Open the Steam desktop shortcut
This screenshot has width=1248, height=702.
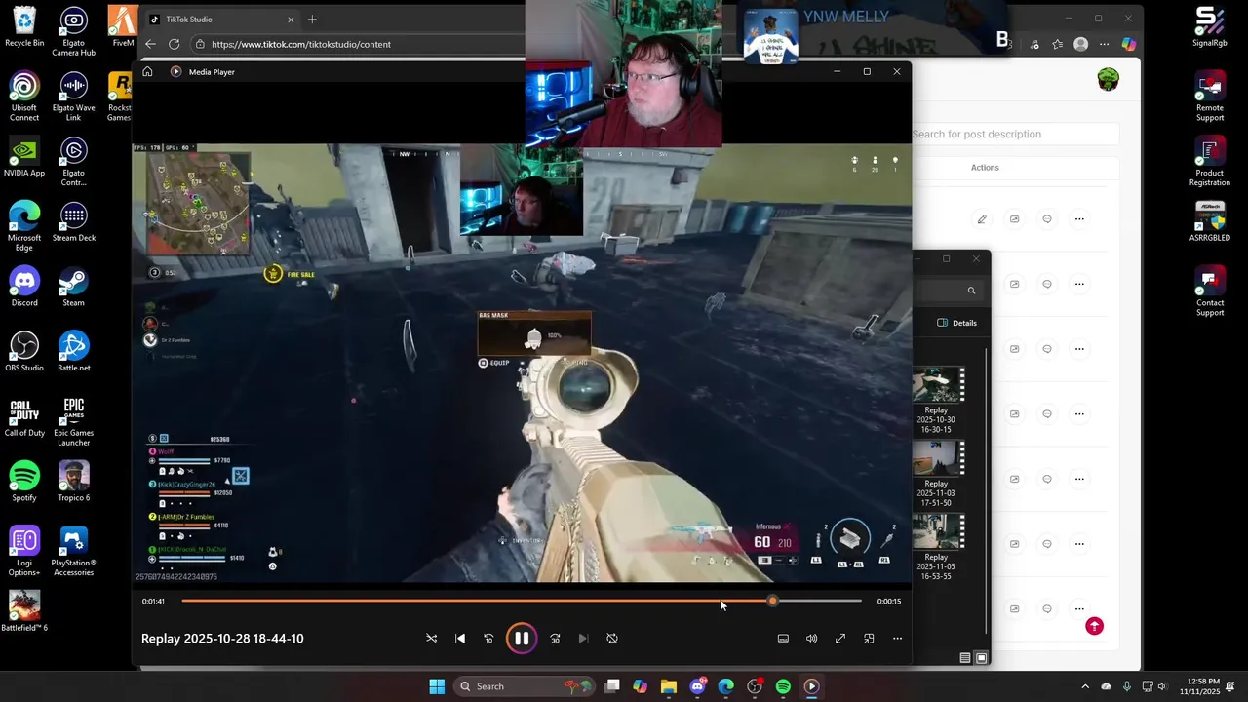(x=73, y=288)
